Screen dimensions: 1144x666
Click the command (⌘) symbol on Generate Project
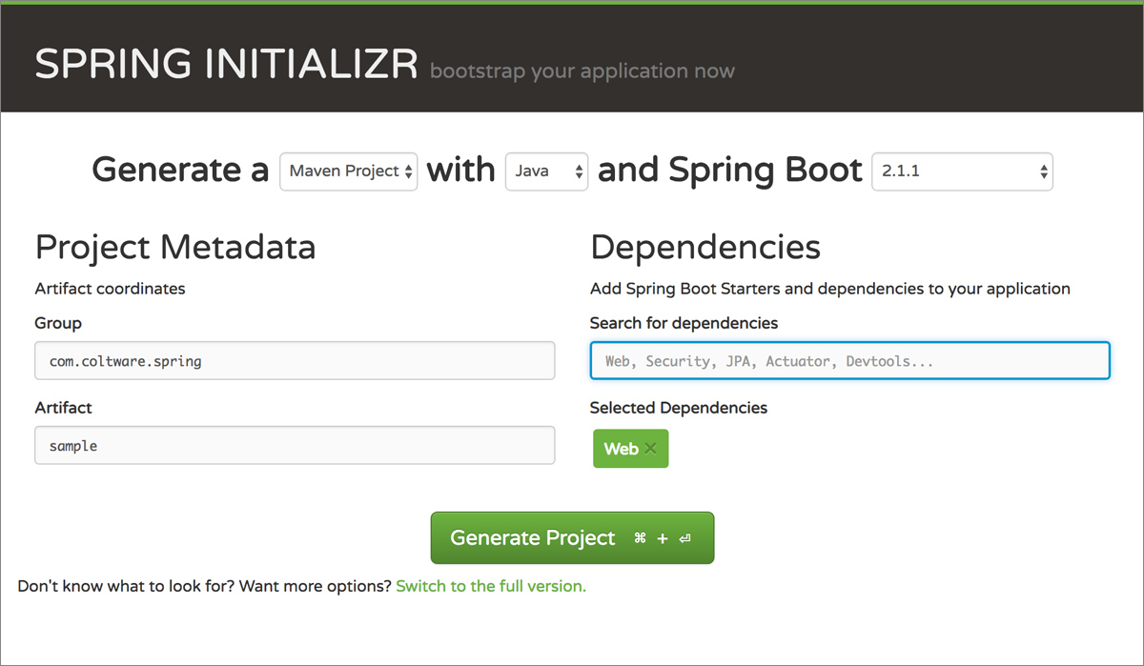641,538
